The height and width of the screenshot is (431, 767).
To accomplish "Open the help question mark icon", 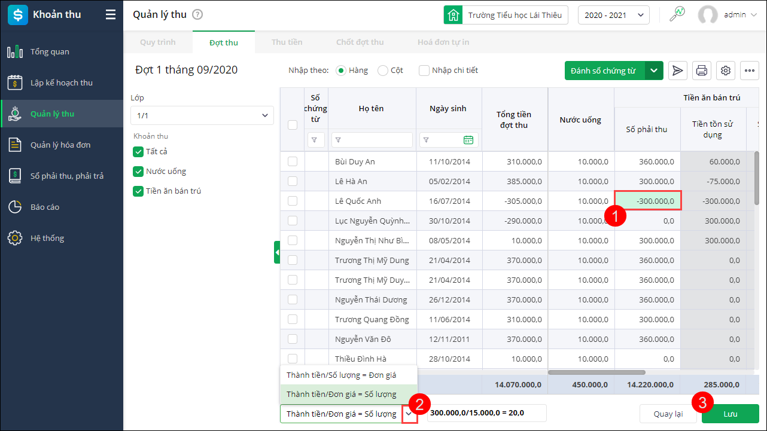I will point(198,15).
